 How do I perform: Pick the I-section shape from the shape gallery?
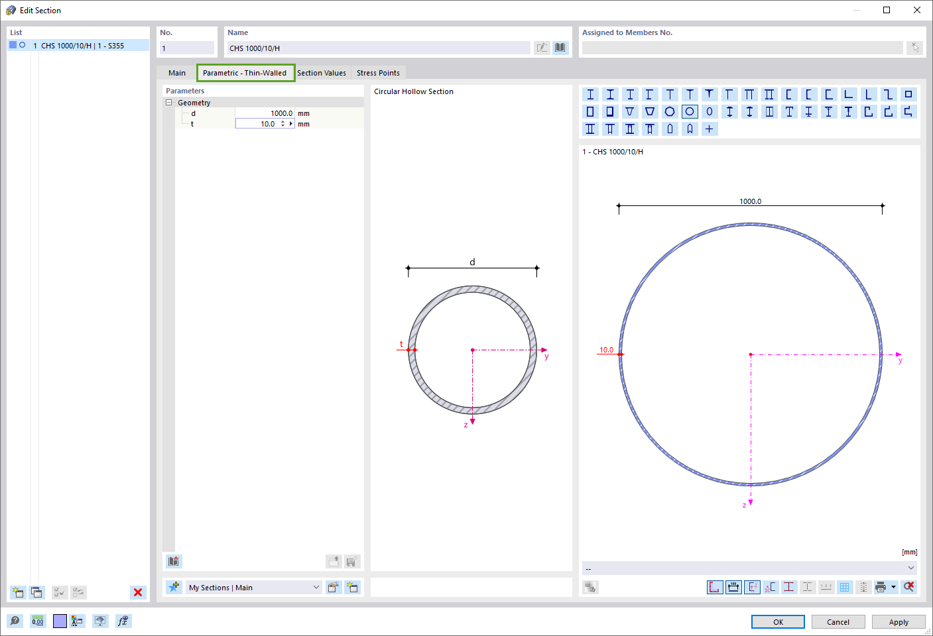tap(590, 94)
